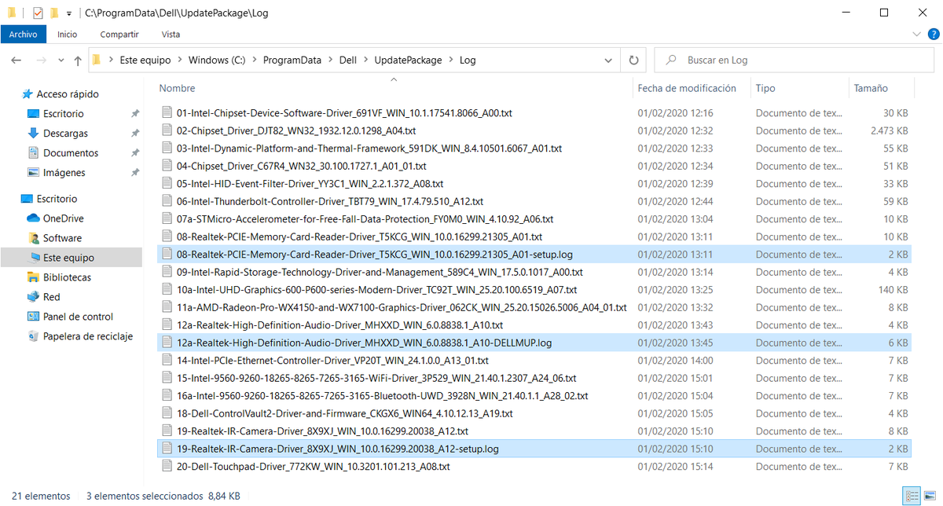The height and width of the screenshot is (506, 943).
Task: Select 16a-Intel Bluetooth-UWD file
Action: click(x=534, y=396)
